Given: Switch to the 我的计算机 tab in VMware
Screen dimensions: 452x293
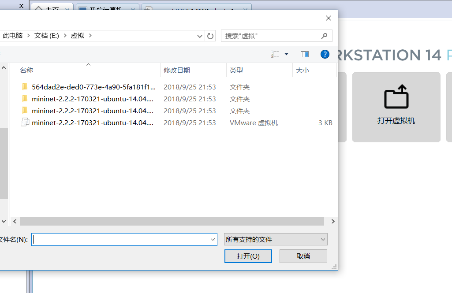Looking at the screenshot, I should coord(107,8).
